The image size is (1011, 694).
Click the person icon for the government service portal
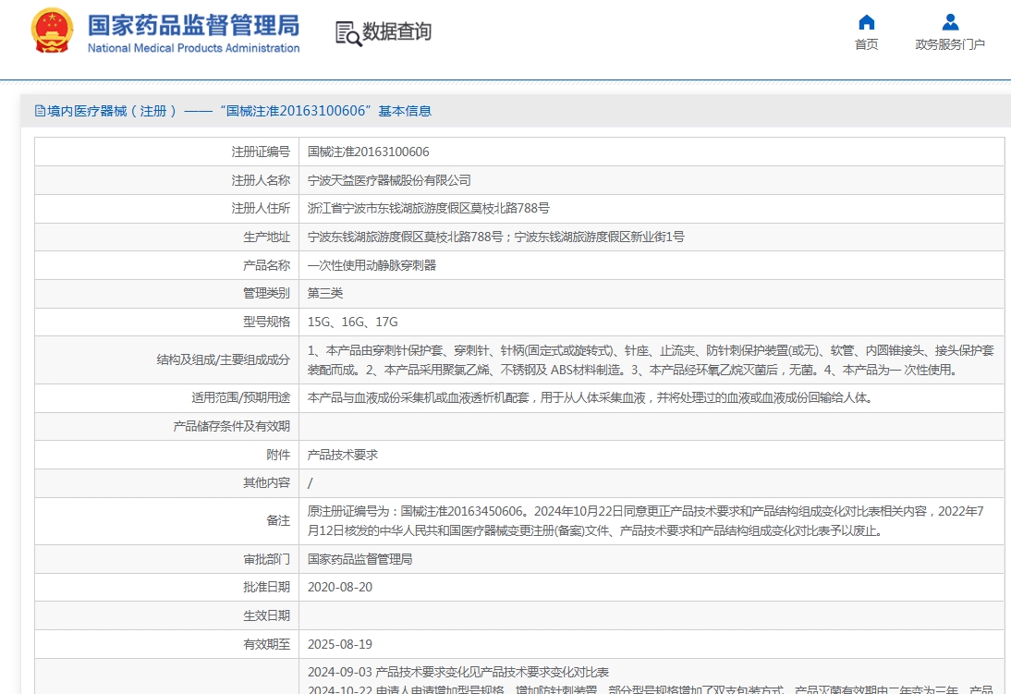coord(950,22)
